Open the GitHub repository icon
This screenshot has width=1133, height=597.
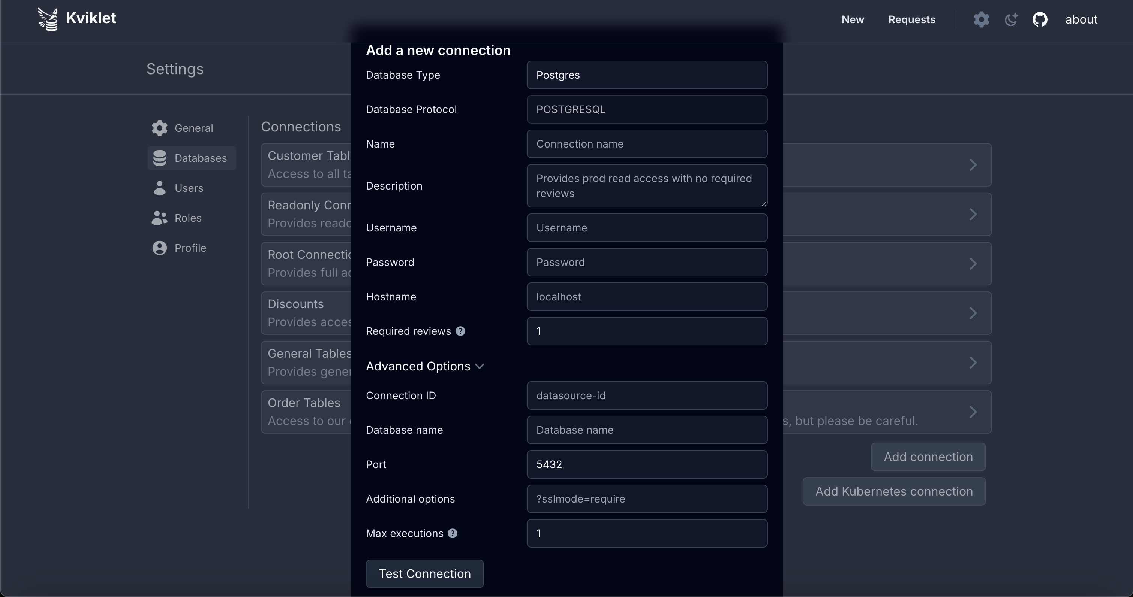(x=1040, y=20)
